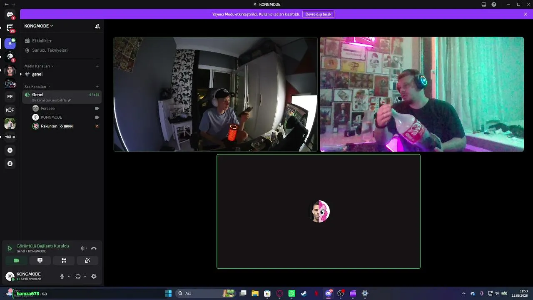Create a channel under Ses Kanalları

point(97,87)
